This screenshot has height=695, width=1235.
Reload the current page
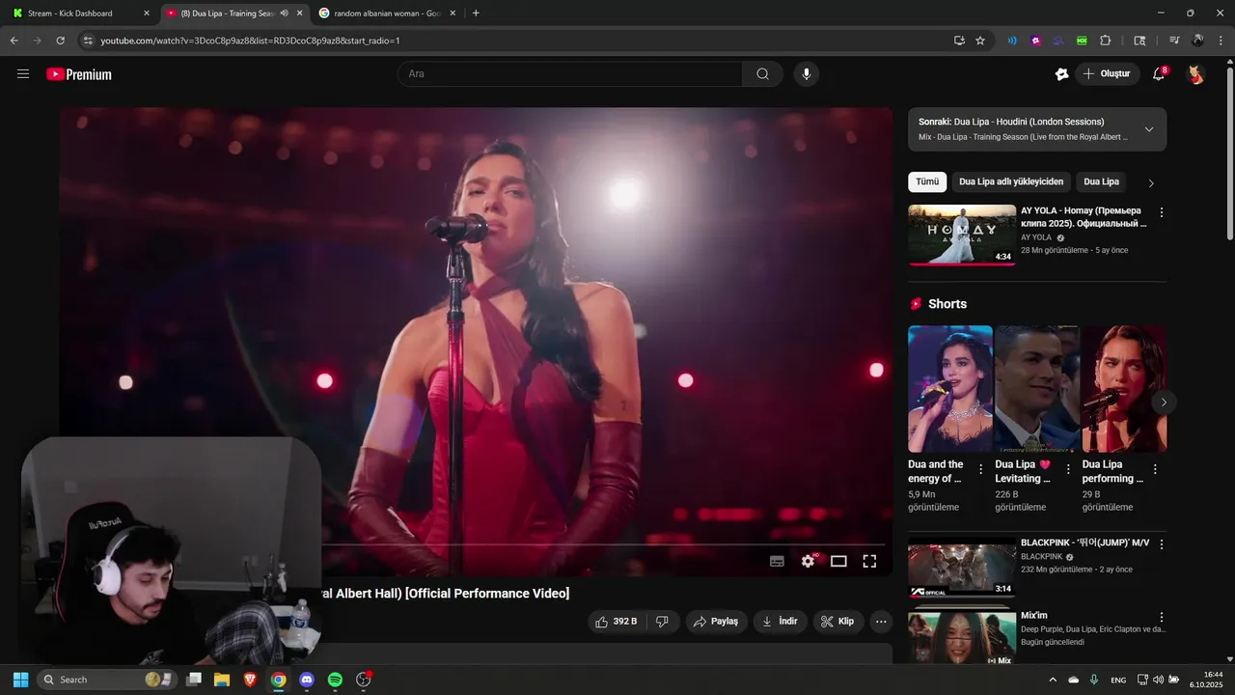click(x=60, y=41)
